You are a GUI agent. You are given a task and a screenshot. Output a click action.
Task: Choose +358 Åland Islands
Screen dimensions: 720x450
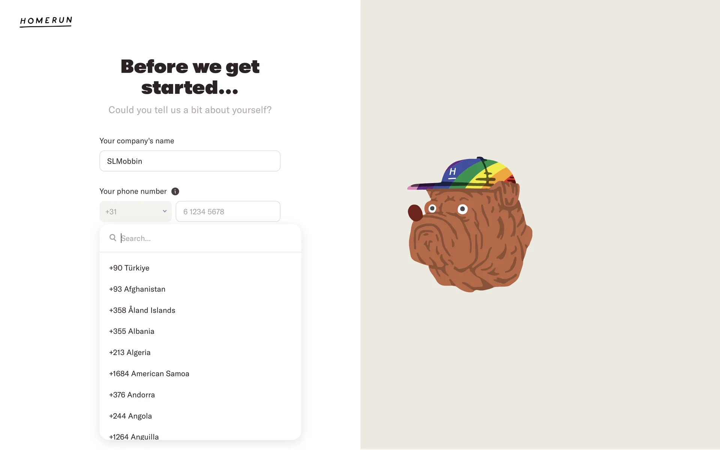click(x=200, y=310)
